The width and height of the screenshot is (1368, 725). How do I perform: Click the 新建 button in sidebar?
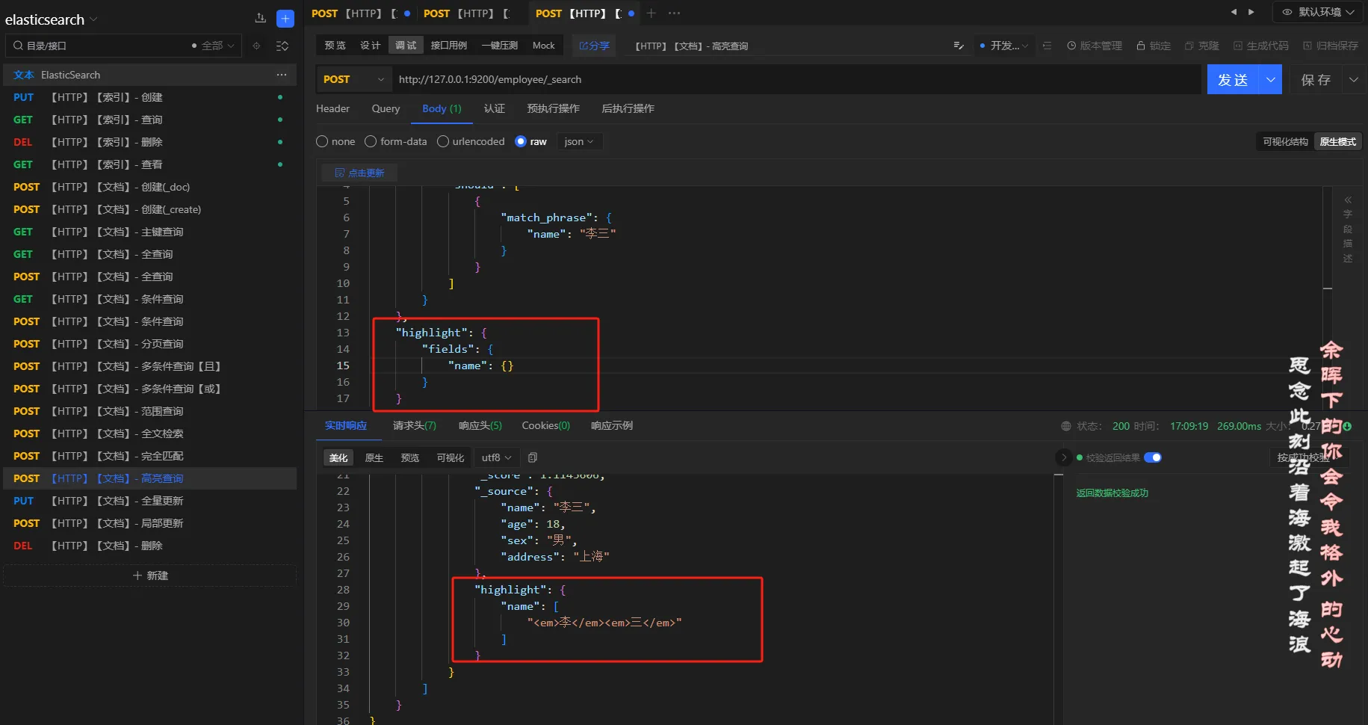150,576
